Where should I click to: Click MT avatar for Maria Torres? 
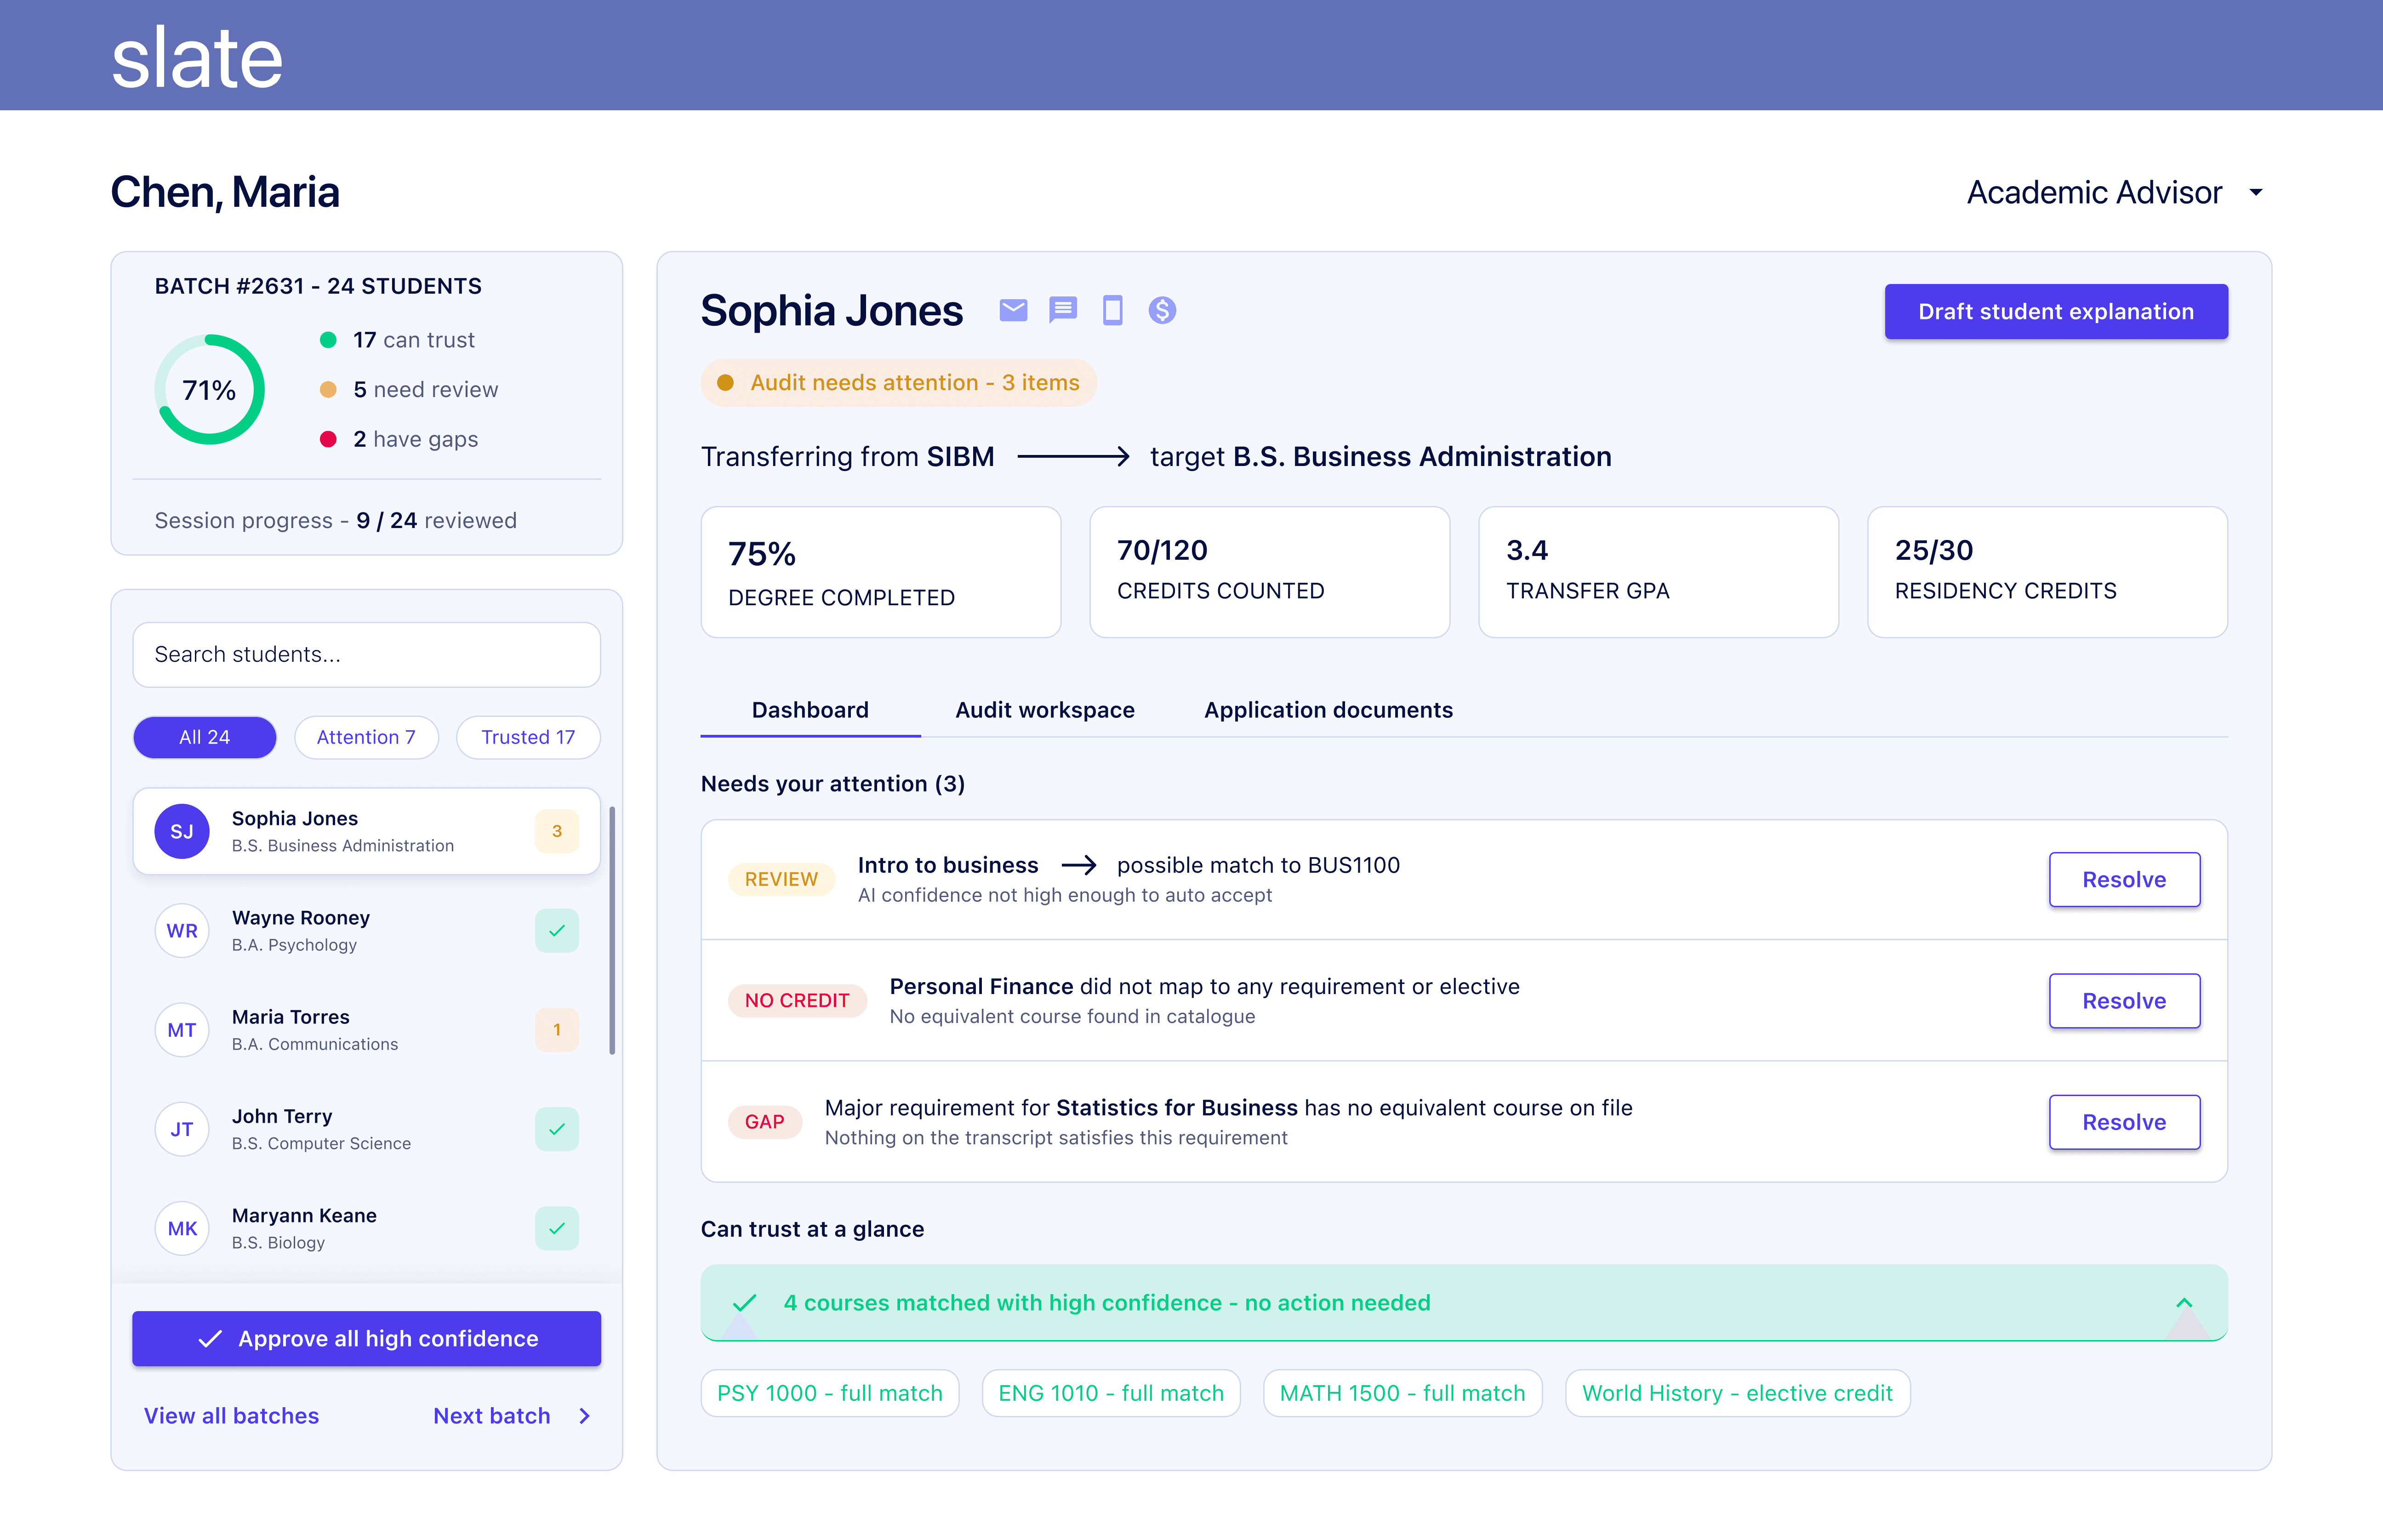[182, 1030]
